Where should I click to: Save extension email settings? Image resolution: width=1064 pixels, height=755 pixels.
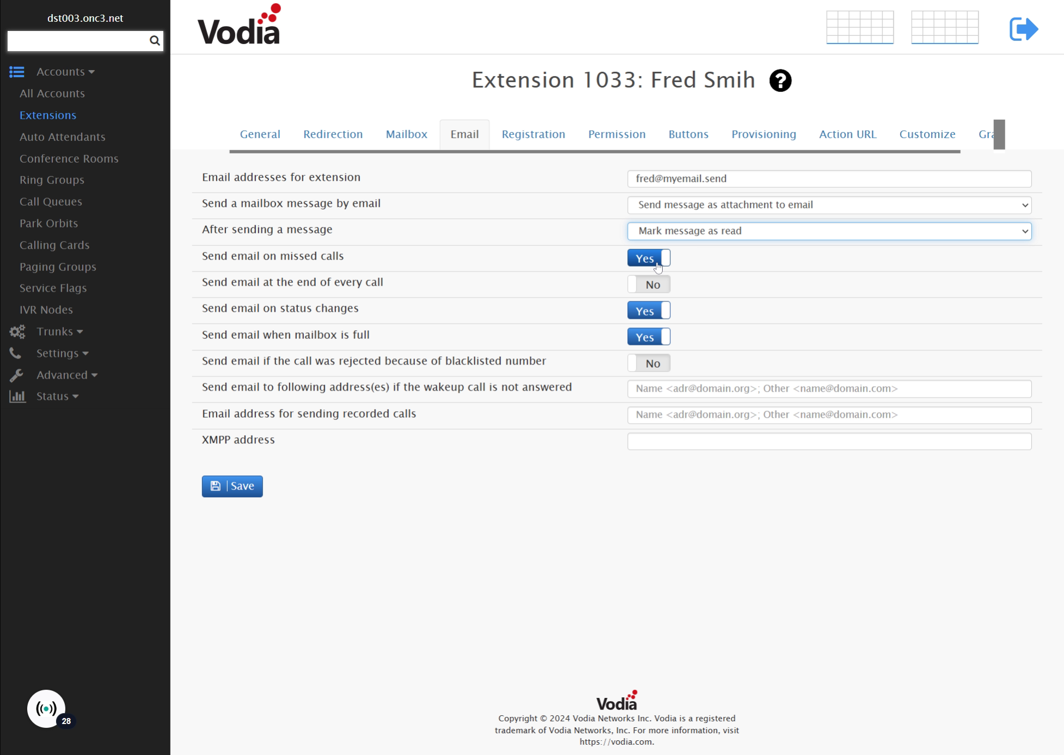pos(233,486)
